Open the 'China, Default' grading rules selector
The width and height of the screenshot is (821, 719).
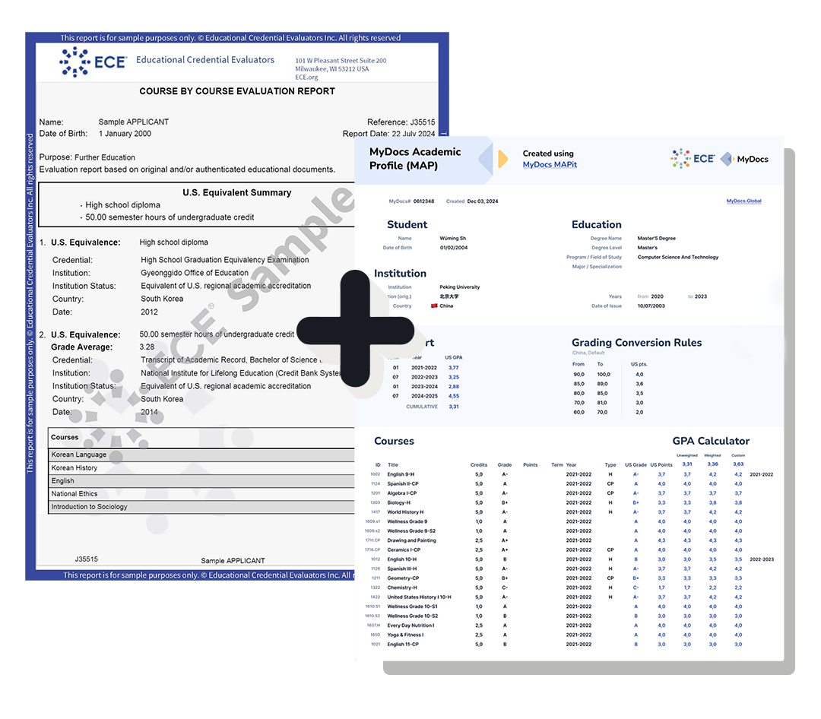pos(587,352)
